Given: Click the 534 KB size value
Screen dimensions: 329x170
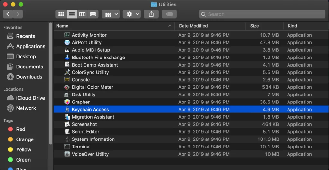Looking at the screenshot, I should [271, 87].
